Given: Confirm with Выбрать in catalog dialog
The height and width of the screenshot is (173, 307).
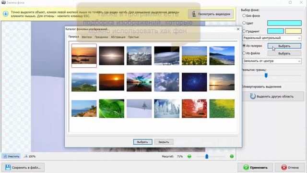Looking at the screenshot, I should point(143,142).
